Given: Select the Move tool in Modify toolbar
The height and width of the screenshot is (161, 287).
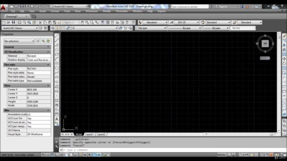Looking at the screenshot, I should (284, 59).
